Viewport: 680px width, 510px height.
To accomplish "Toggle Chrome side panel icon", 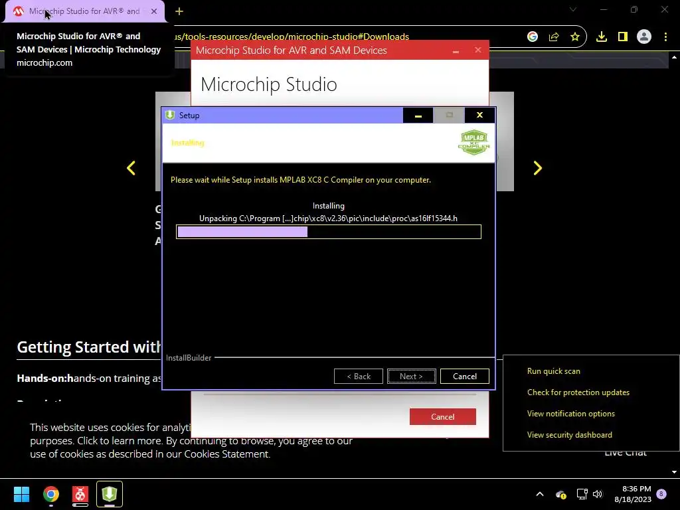I will pyautogui.click(x=623, y=37).
